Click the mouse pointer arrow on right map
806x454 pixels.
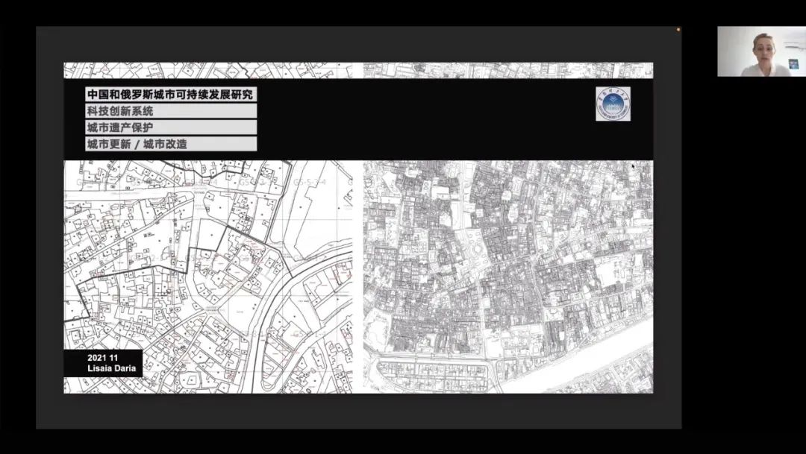point(633,166)
